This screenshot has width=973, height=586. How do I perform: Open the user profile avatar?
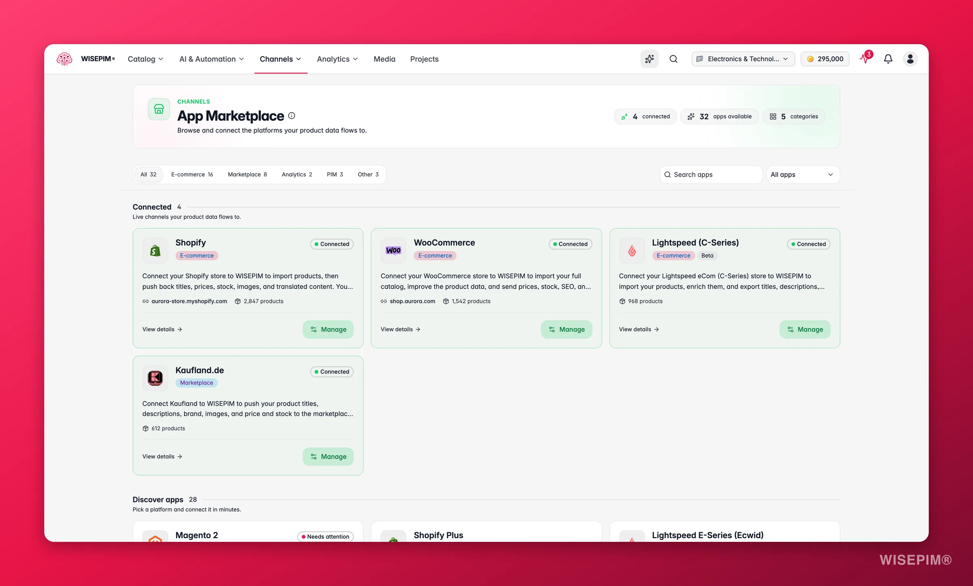click(910, 59)
